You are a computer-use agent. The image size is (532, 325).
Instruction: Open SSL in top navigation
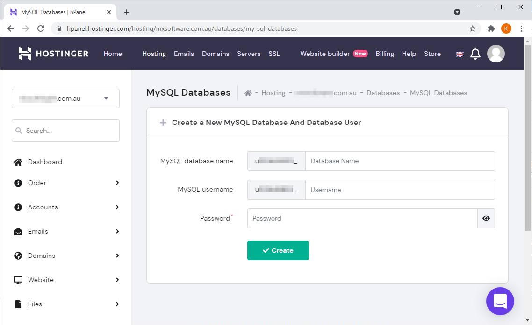[x=274, y=54]
